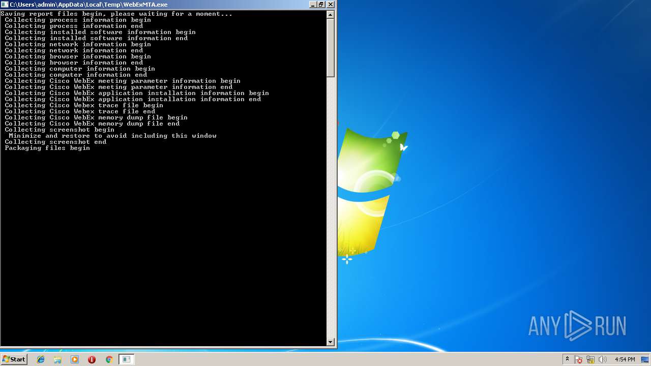Click 'WebEx application installation information end' line
651x366 pixels.
(x=133, y=99)
